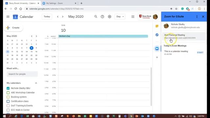Viewport: 210px width, 118px height.
Task: Open the support help question-mark icon
Action: click(102, 17)
